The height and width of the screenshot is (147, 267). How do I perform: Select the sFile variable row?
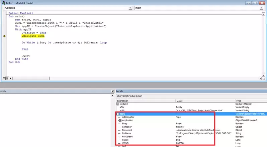[191, 107]
